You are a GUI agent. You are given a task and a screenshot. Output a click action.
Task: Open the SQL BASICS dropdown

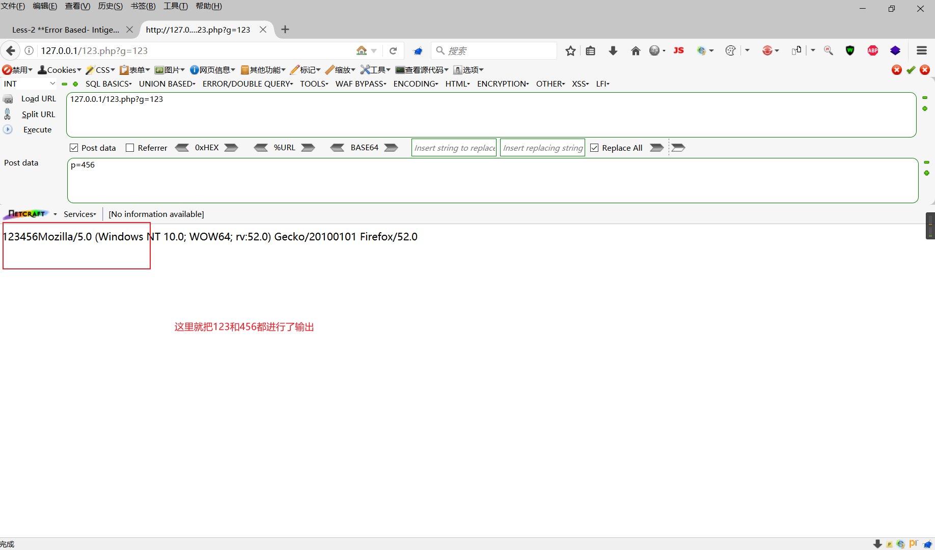tap(108, 84)
